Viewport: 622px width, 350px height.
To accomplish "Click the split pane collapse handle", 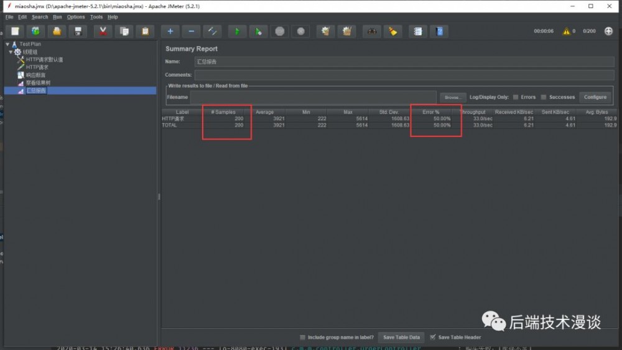I will click(x=159, y=196).
